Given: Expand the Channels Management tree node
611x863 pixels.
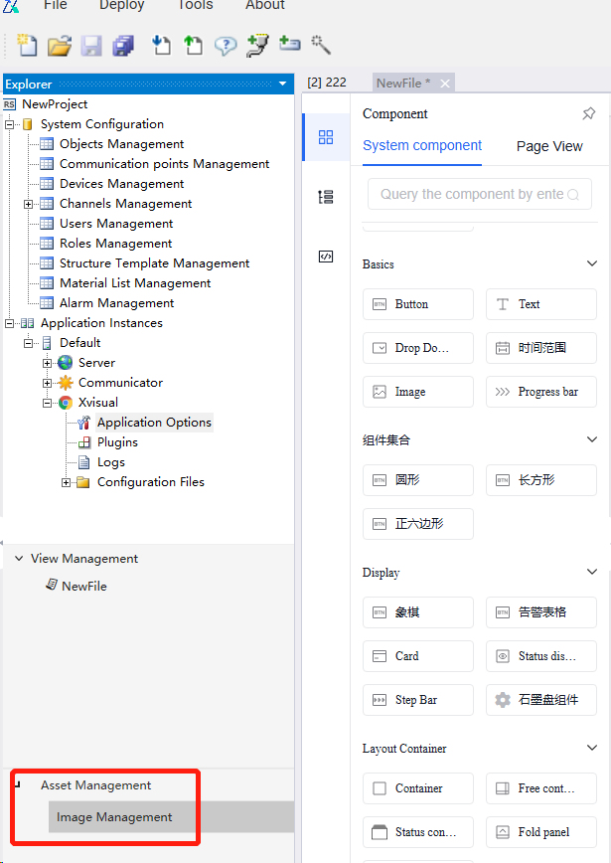Looking at the screenshot, I should [29, 204].
